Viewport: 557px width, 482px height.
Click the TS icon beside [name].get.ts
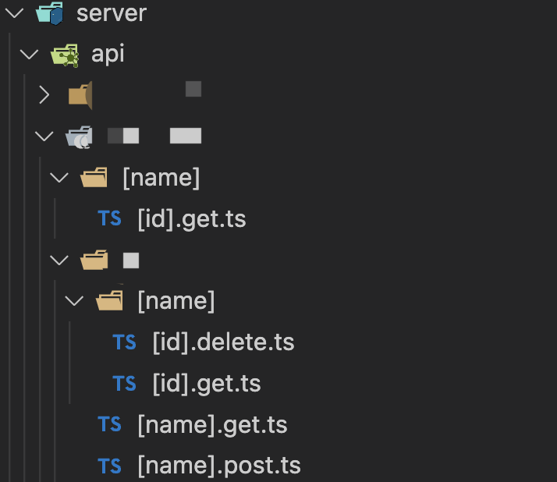tap(109, 425)
